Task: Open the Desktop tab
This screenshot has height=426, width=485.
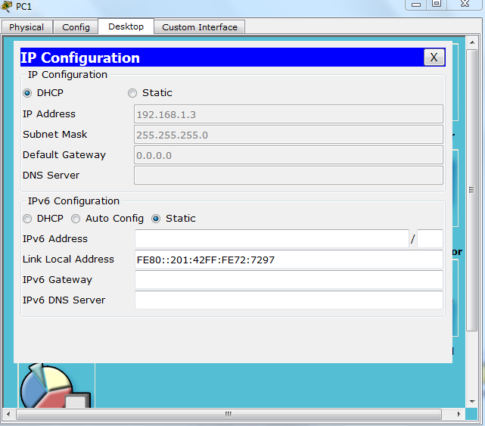Action: [126, 26]
